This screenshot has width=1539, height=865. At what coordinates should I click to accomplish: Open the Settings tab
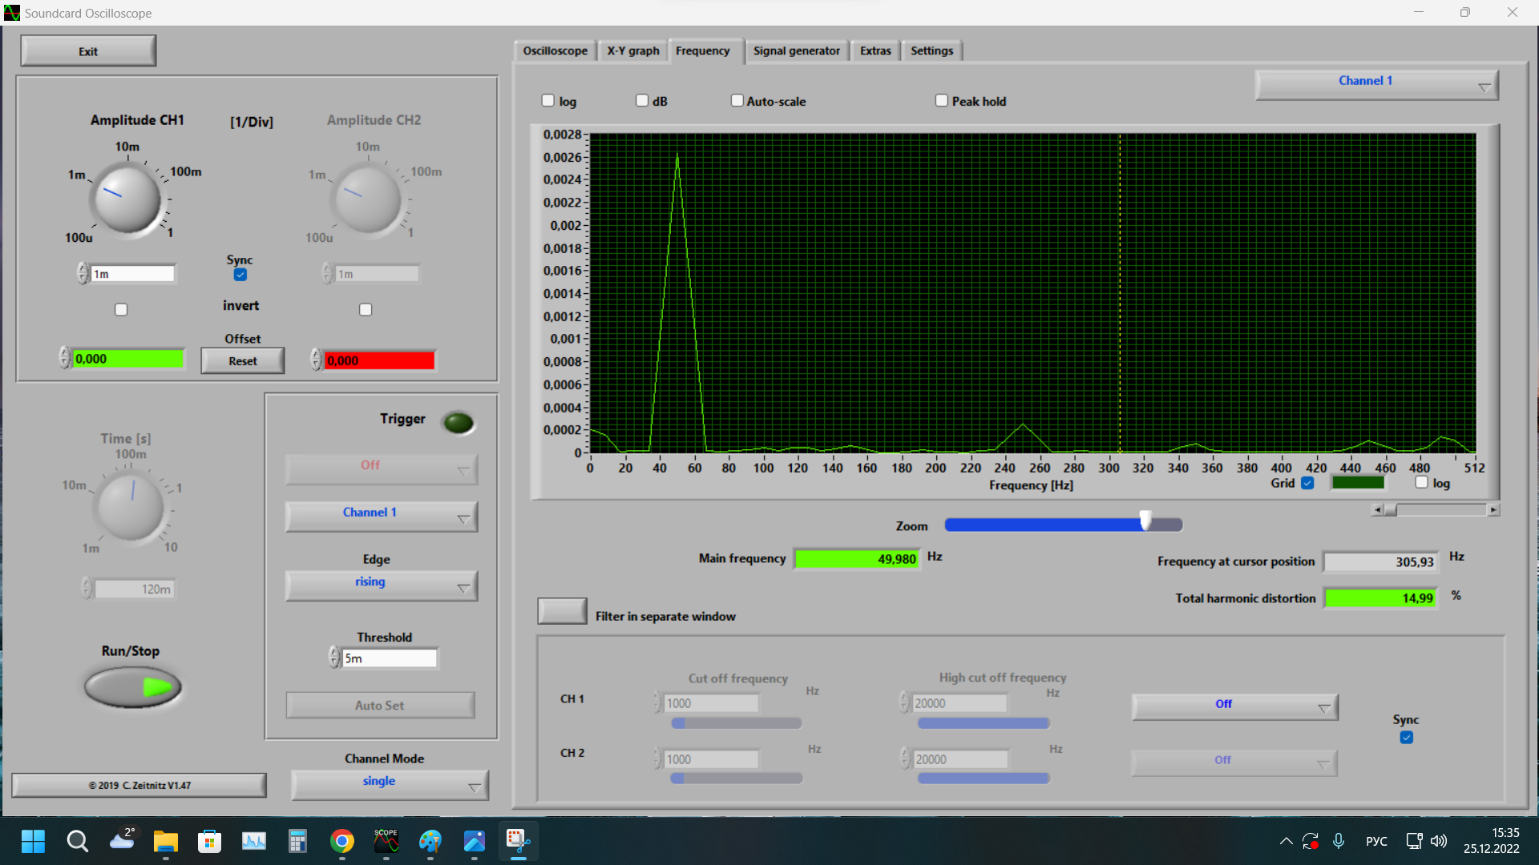[x=931, y=50]
